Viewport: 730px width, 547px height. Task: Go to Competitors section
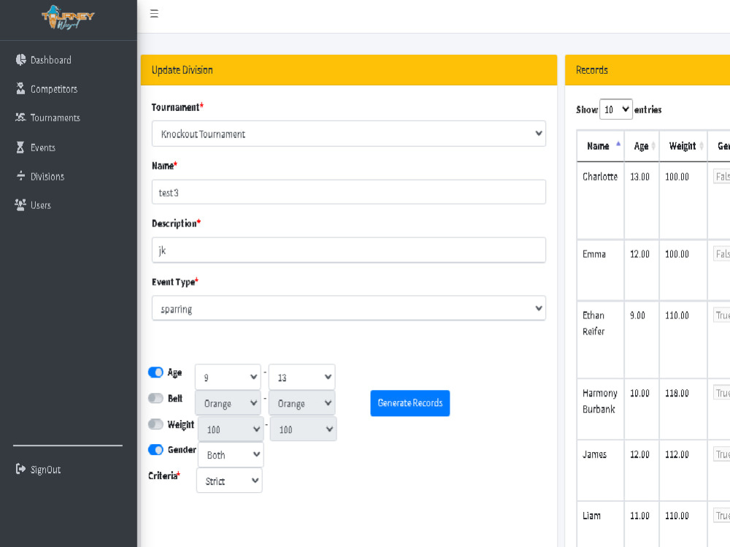(54, 89)
